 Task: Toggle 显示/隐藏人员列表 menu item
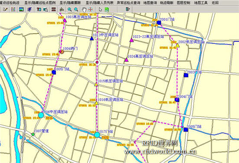99,3
